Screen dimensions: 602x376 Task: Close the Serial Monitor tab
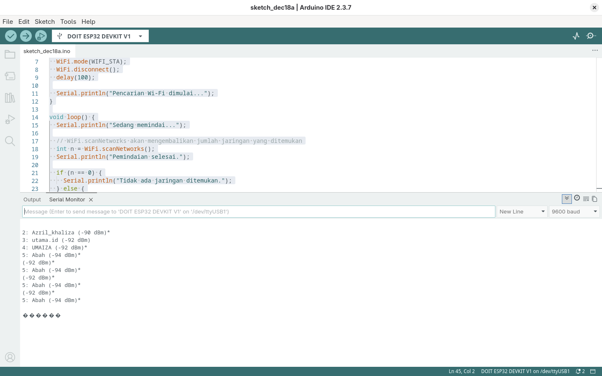point(91,200)
